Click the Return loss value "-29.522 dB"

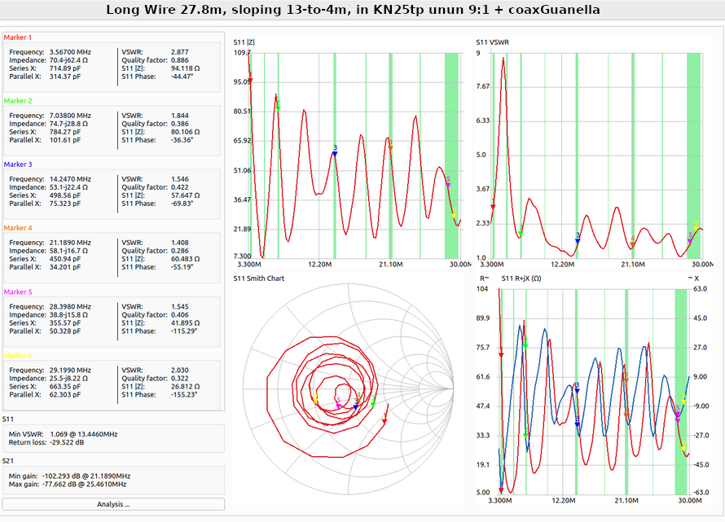(x=68, y=442)
